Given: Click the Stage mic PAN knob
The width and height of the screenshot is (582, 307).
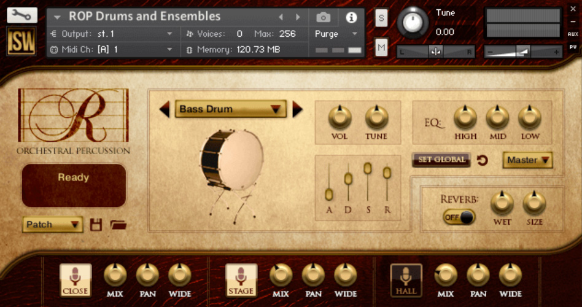Looking at the screenshot, I should click(313, 275).
